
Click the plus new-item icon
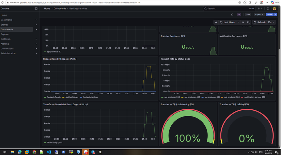point(260,9)
